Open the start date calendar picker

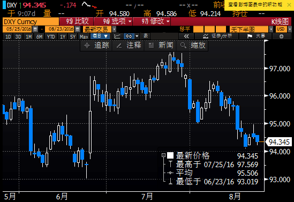click(x=35, y=29)
